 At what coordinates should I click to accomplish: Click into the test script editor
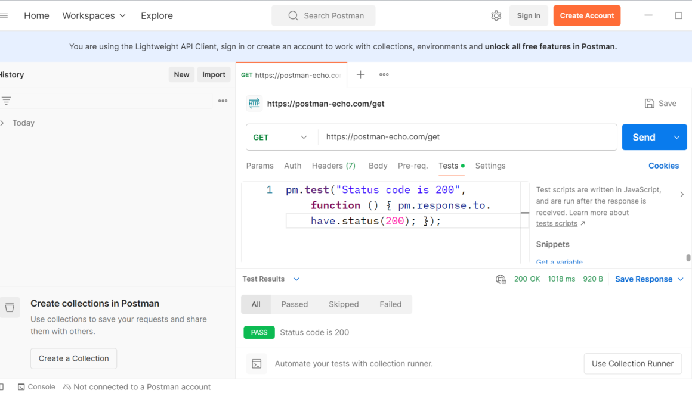pyautogui.click(x=385, y=222)
